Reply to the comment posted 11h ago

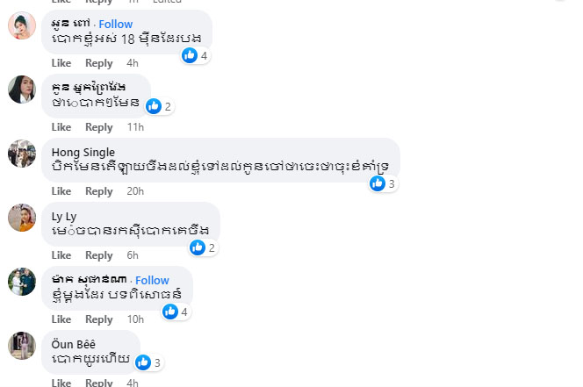99,127
